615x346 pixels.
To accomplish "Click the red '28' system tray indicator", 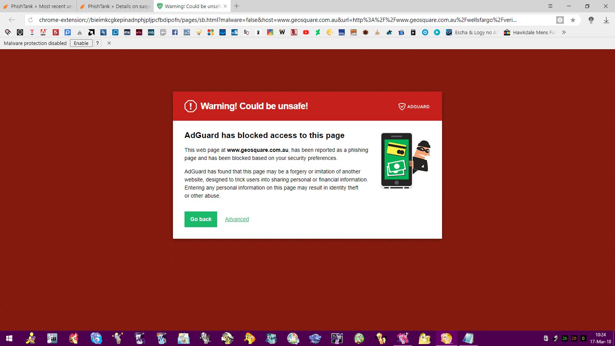I will tap(574, 338).
